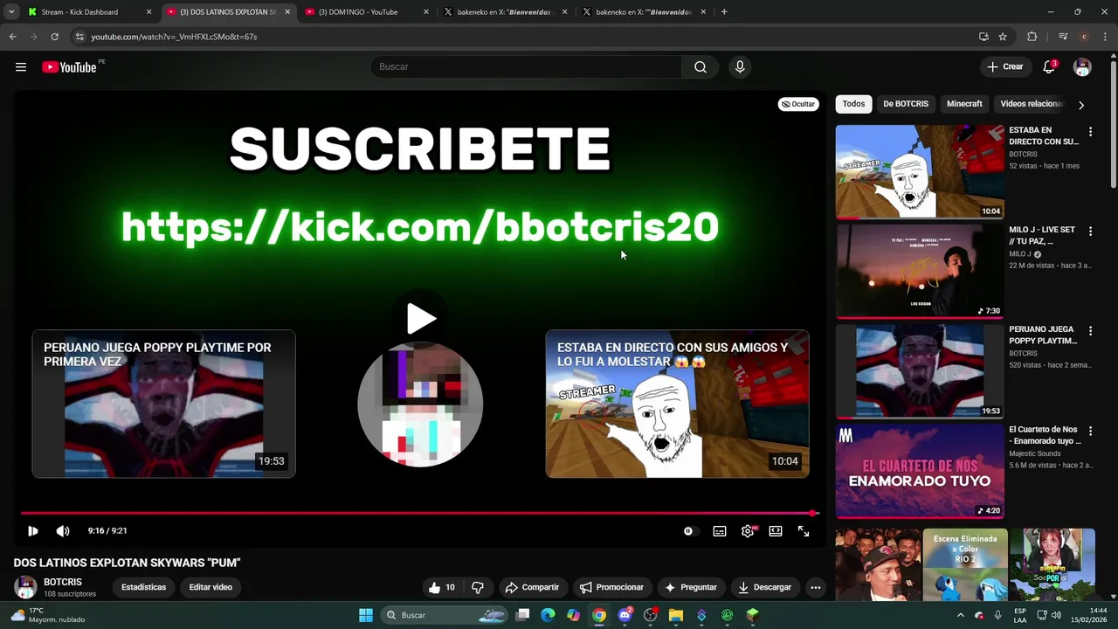The height and width of the screenshot is (629, 1118).
Task: Open Enamorado Tuyo sidebar thumbnail
Action: pyautogui.click(x=920, y=471)
